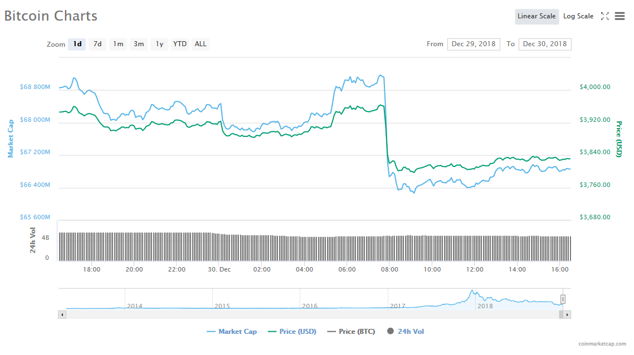
Task: Grab the navigator range handle near 2018
Action: [x=563, y=299]
